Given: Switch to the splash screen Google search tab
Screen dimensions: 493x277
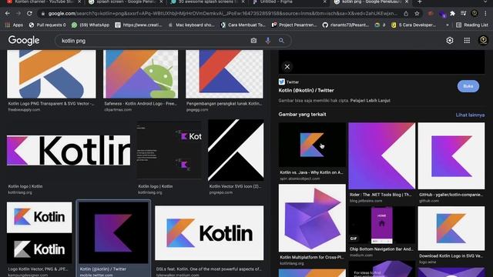Looking at the screenshot, I should (126, 2).
